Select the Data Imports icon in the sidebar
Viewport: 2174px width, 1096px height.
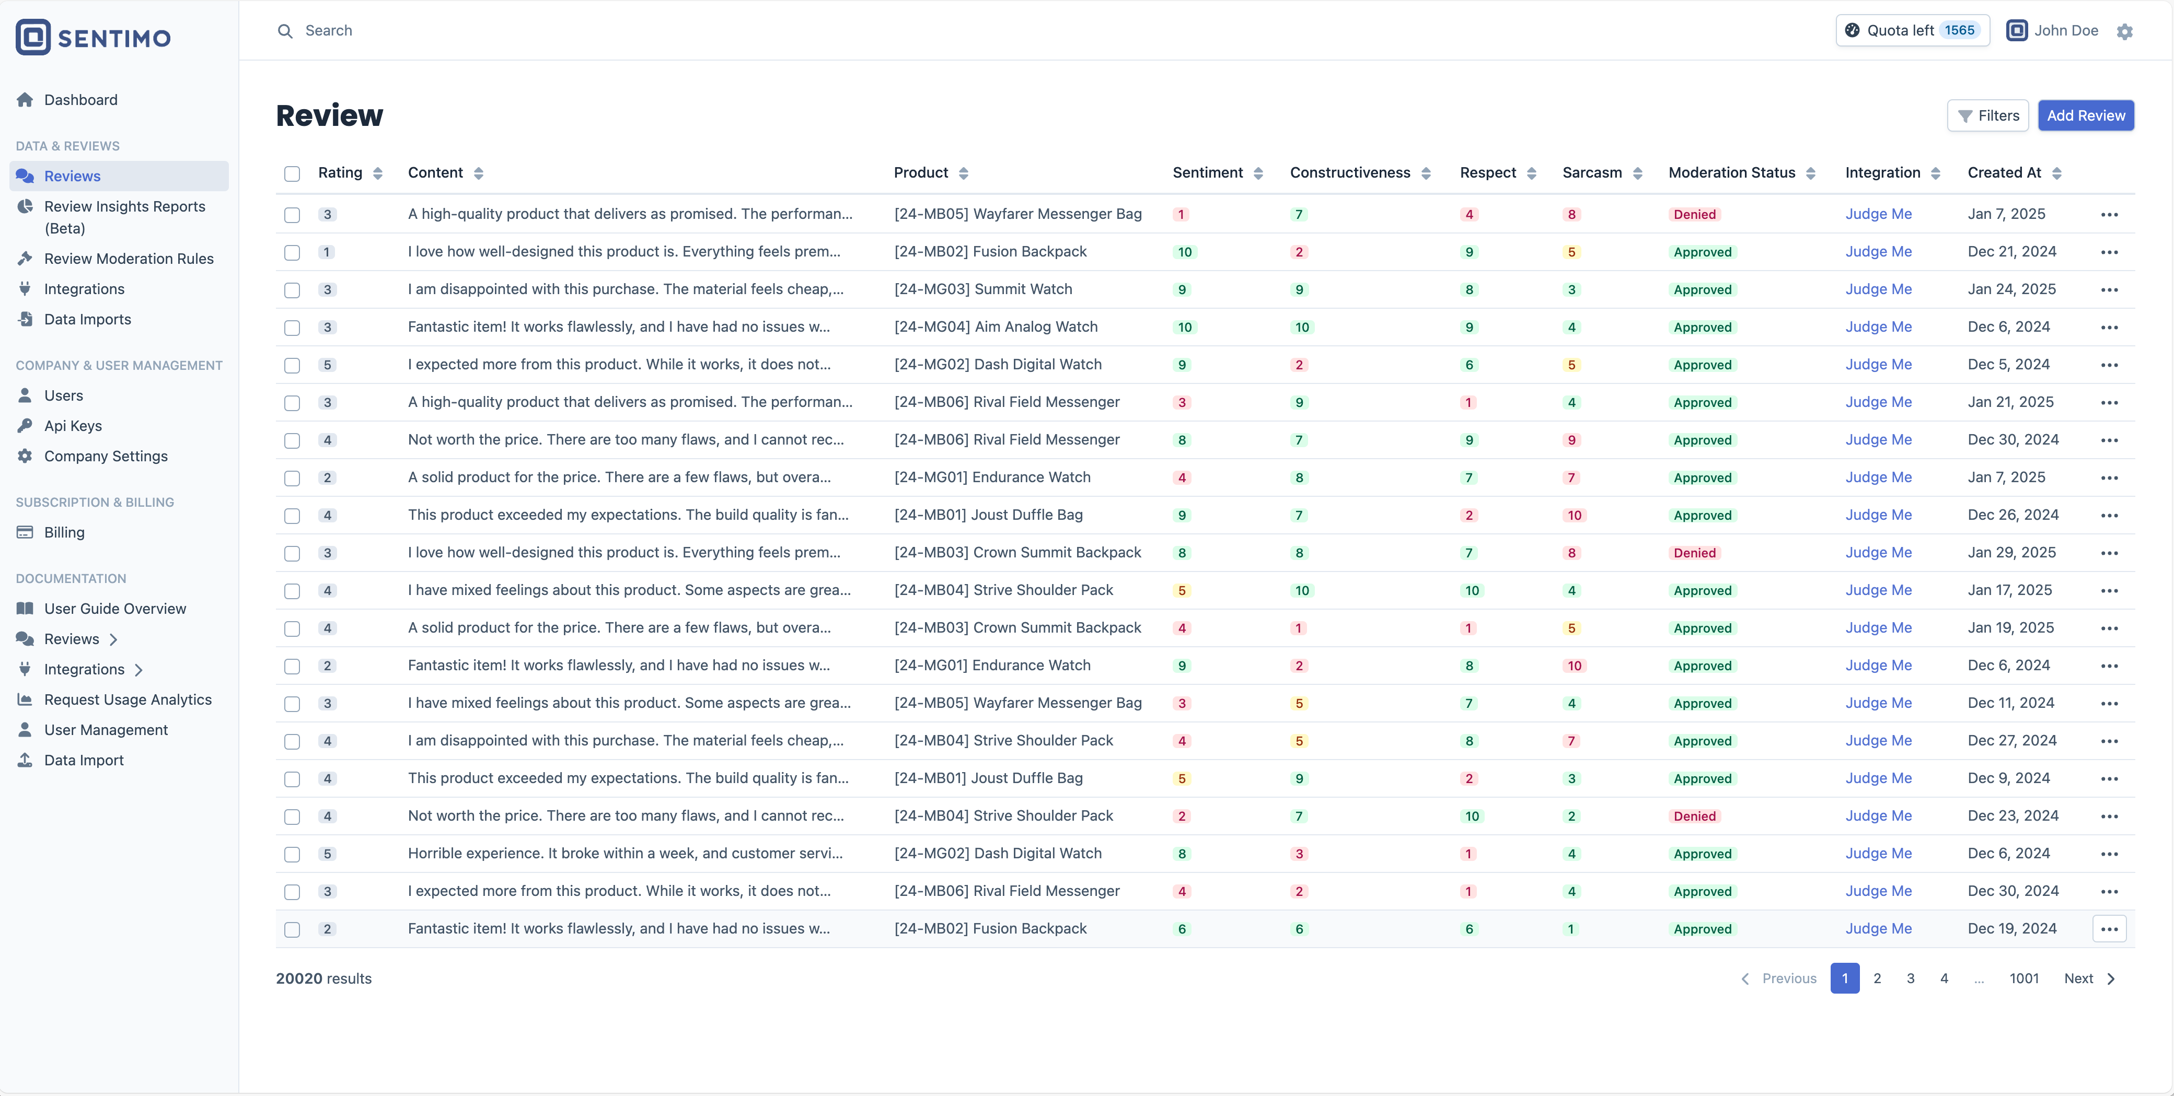pos(25,319)
